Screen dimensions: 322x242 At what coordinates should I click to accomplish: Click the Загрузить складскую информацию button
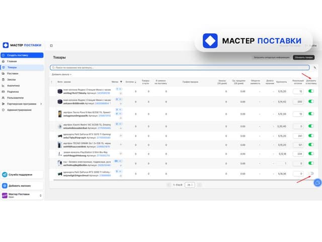[x=272, y=57]
